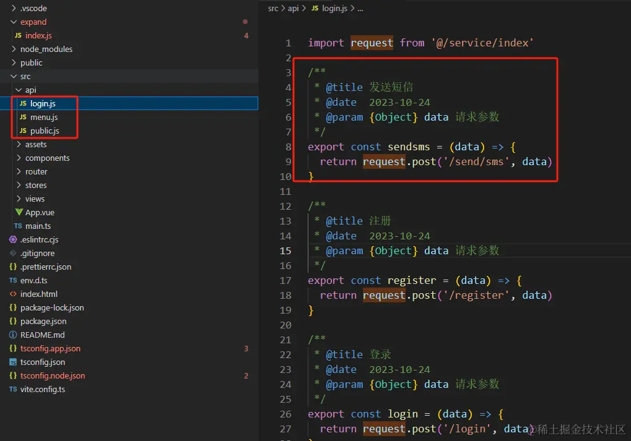Collapse the api folder chevron
631x441 pixels.
[19, 90]
